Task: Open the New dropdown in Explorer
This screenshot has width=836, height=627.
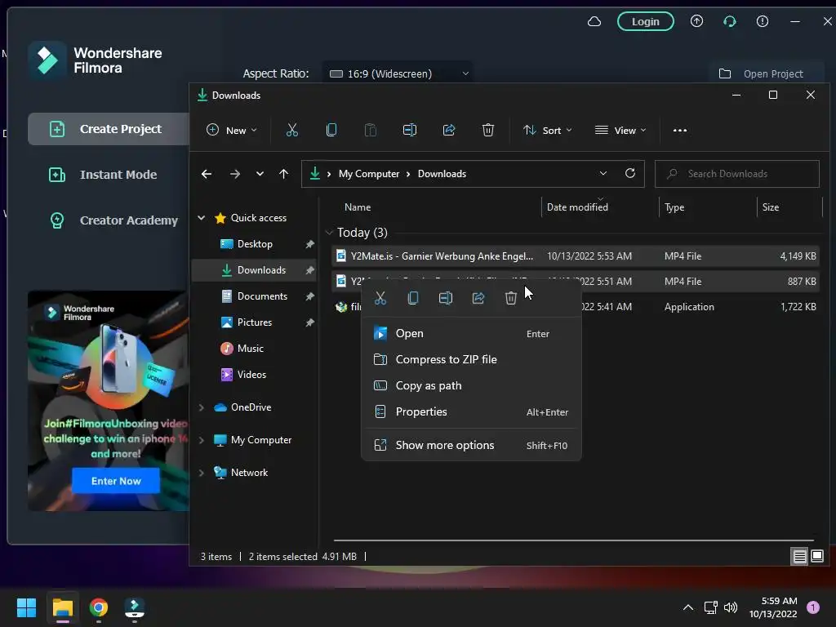Action: click(x=231, y=130)
